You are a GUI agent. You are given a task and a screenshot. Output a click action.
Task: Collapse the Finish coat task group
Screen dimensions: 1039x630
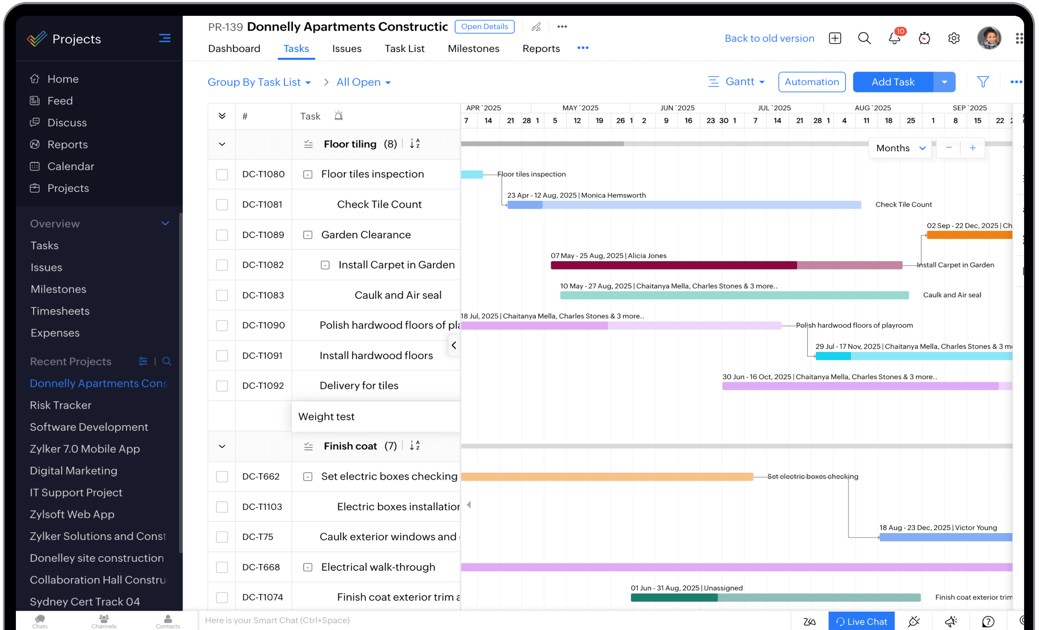click(x=221, y=446)
